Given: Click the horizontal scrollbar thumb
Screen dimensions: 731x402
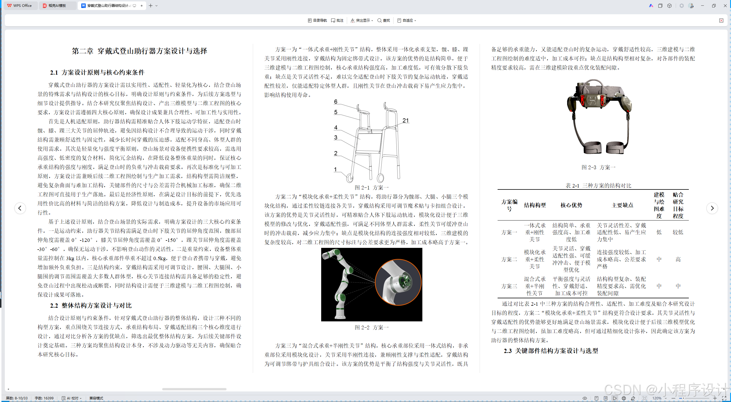Looking at the screenshot, I should coord(194,389).
